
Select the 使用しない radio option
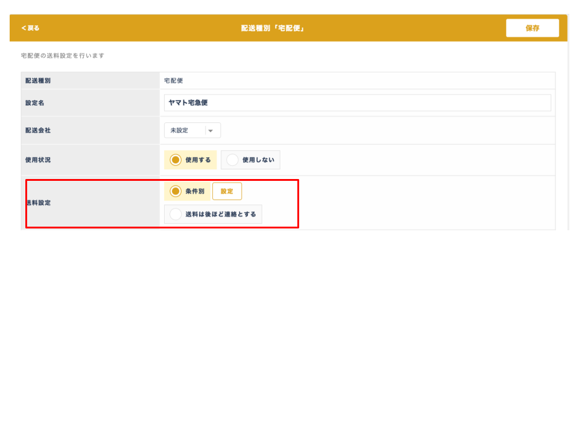click(250, 160)
